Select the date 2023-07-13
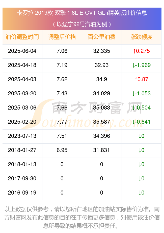 22,136
